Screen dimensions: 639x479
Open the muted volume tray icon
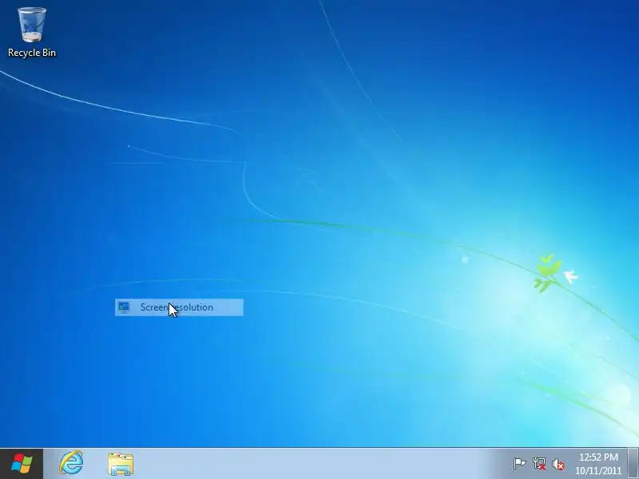pos(558,464)
